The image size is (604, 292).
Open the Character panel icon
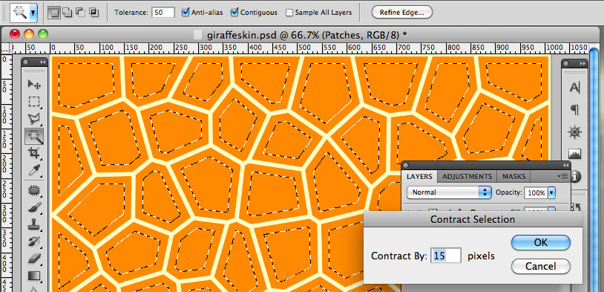575,88
